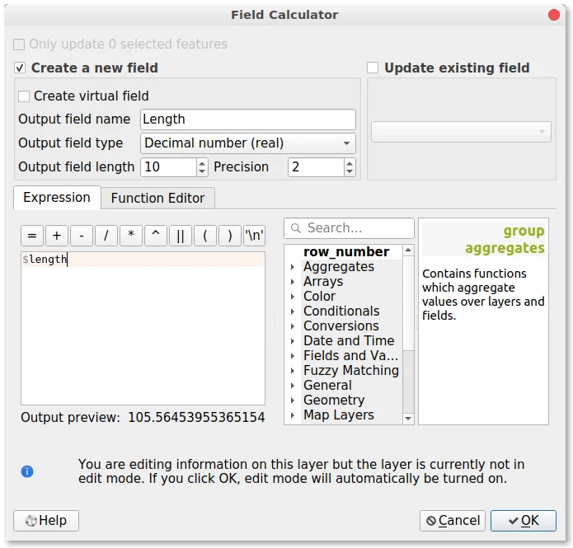573x548 pixels.
Task: Open the Output field type dropdown
Action: [x=248, y=143]
